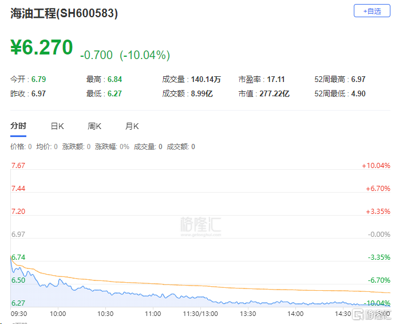Click the y-axis label 7.67
395x324 pixels.
(18, 166)
